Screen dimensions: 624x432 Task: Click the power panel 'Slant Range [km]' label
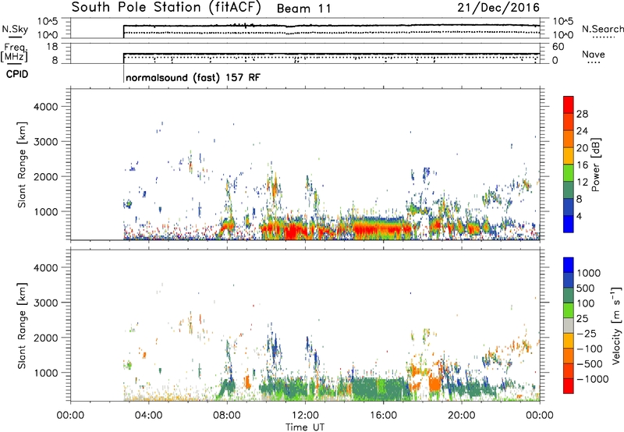coord(22,165)
